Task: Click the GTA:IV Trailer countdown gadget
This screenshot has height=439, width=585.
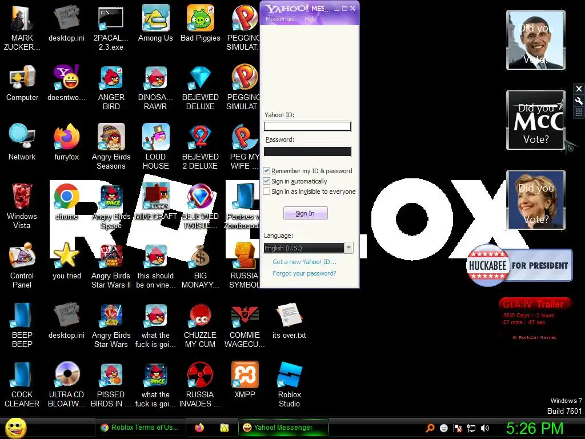Action: tap(534, 318)
